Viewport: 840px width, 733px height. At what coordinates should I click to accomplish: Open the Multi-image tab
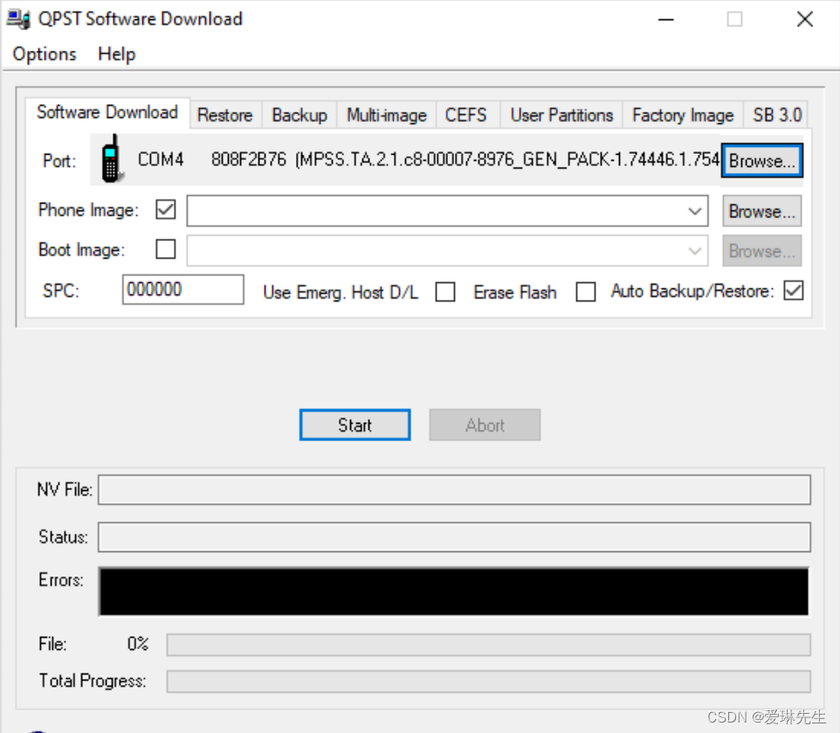click(x=387, y=115)
